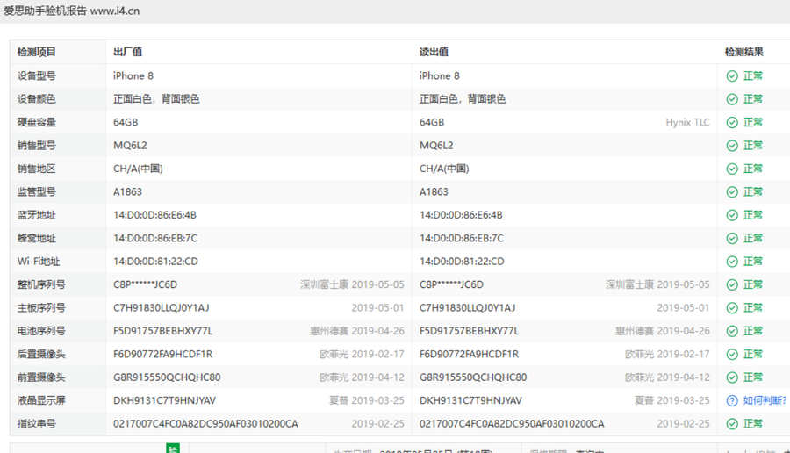Select the Wi-Fi地址 row label
The image size is (790, 453).
tap(39, 262)
